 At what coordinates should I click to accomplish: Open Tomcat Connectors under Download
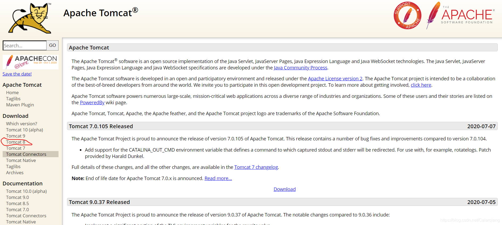point(26,154)
